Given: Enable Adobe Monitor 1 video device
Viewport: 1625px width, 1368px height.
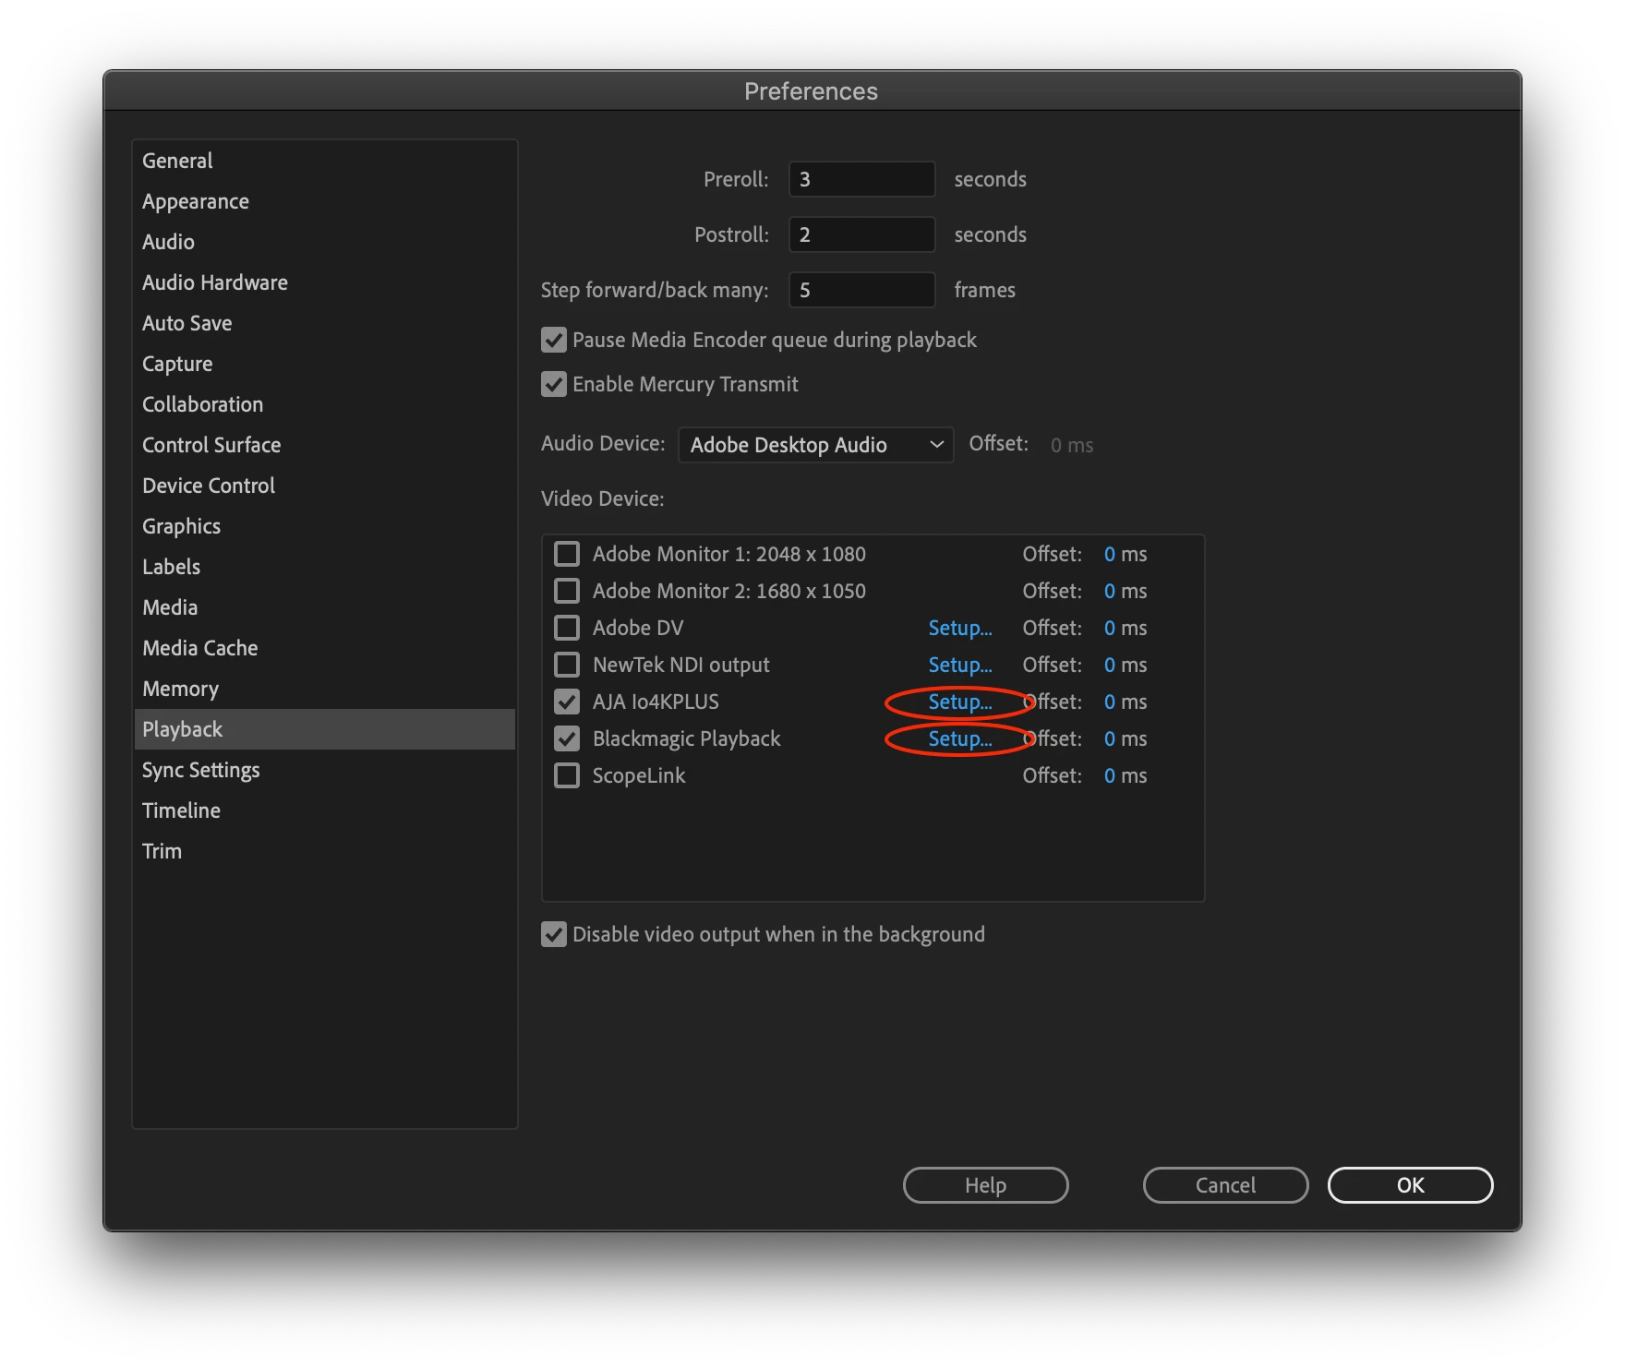Looking at the screenshot, I should coord(567,554).
